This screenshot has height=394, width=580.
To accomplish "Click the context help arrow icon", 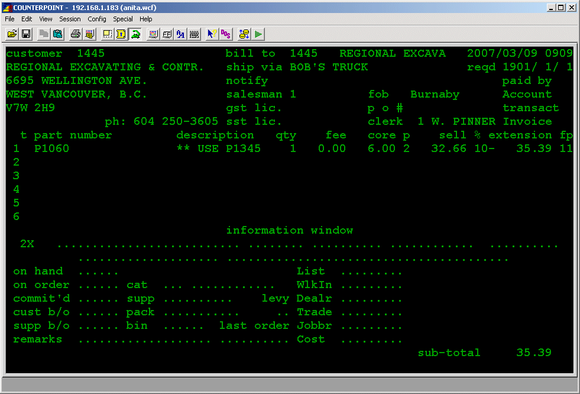I will tap(212, 34).
